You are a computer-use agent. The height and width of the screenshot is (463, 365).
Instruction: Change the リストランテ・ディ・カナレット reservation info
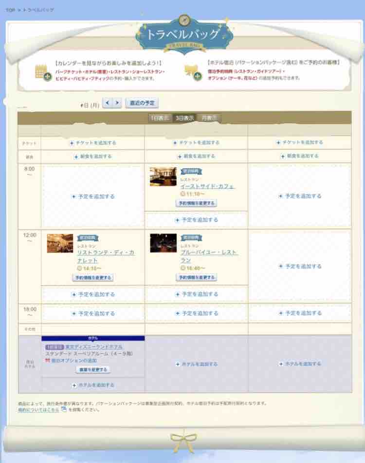tap(93, 278)
